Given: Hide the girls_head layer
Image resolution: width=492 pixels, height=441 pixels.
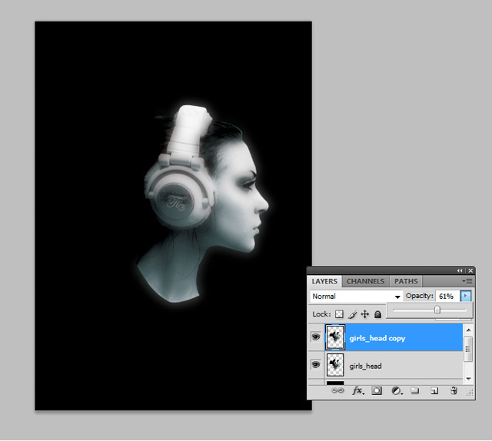Looking at the screenshot, I should click(316, 365).
